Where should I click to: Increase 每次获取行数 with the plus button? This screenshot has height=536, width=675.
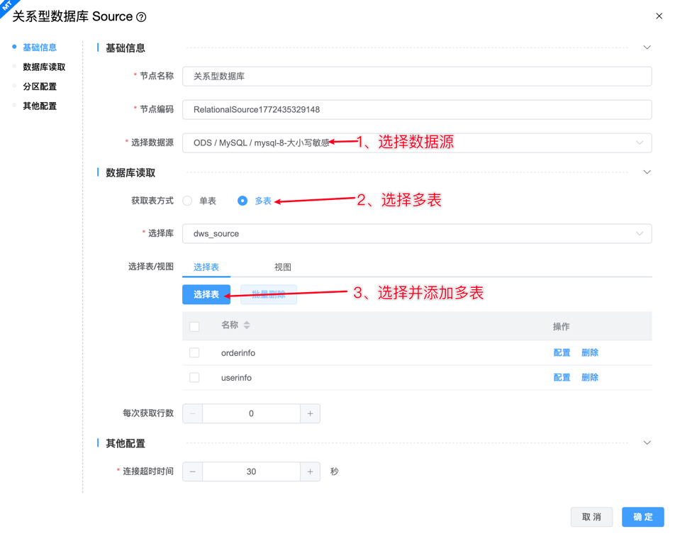click(x=310, y=413)
